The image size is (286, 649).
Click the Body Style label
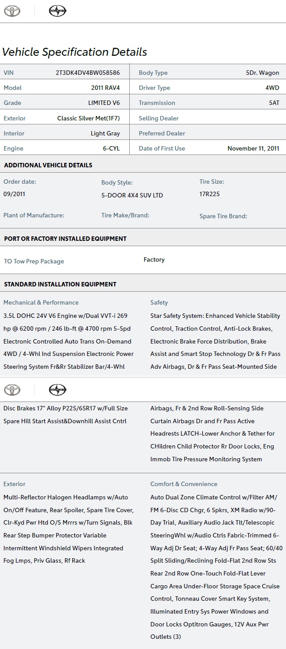(117, 182)
